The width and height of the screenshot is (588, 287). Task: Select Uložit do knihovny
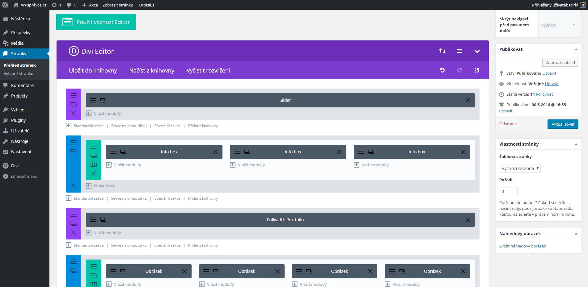click(93, 70)
